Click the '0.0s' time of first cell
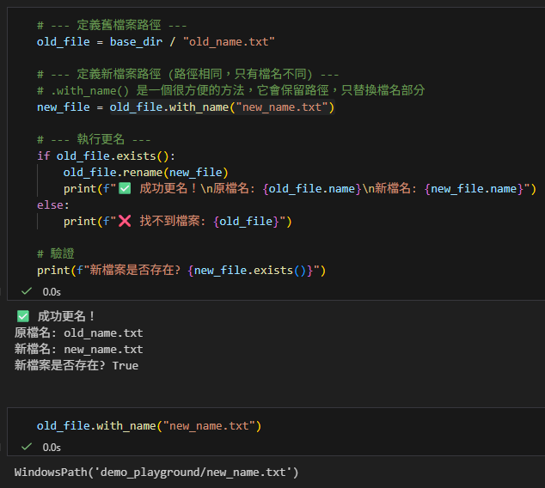 pyautogui.click(x=52, y=292)
